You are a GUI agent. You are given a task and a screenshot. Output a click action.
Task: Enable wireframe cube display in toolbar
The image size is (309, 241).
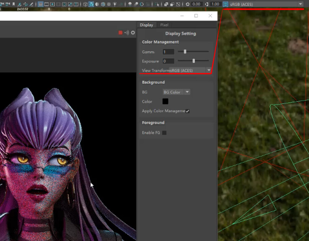tap(85, 4)
